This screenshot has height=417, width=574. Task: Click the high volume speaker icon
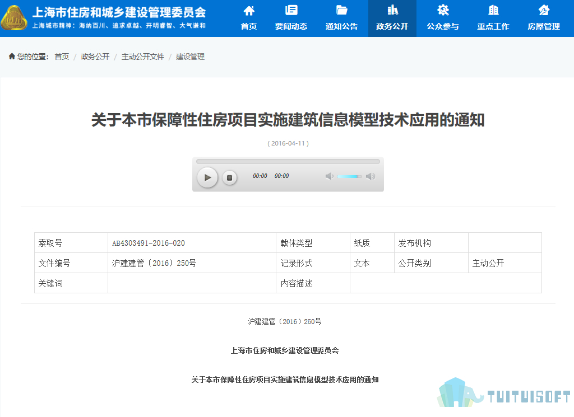point(371,176)
